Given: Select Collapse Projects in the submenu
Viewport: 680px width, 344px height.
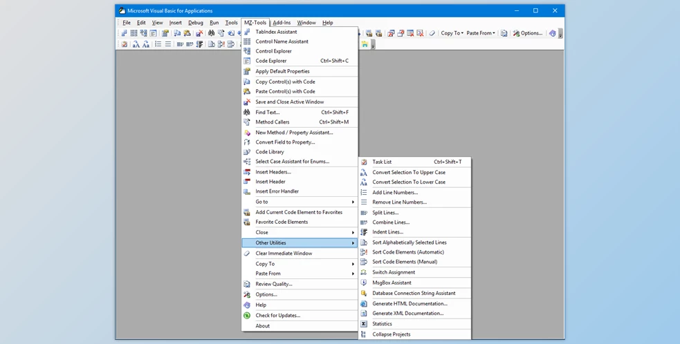Looking at the screenshot, I should 415,334.
